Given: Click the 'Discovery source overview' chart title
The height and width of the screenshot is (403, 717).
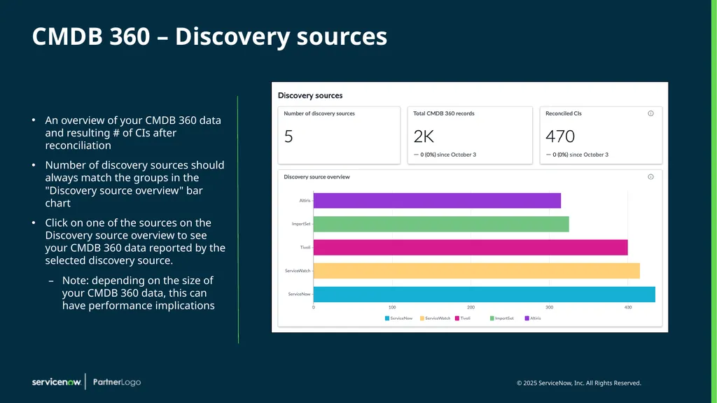Looking at the screenshot, I should [x=316, y=177].
